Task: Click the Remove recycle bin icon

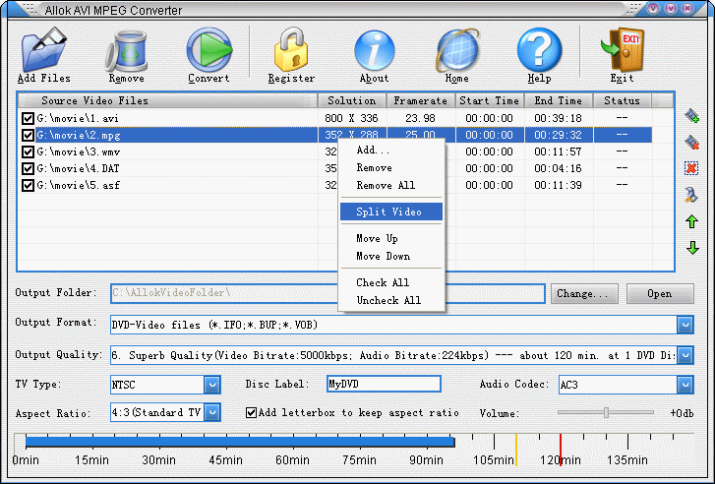Action: coord(126,51)
